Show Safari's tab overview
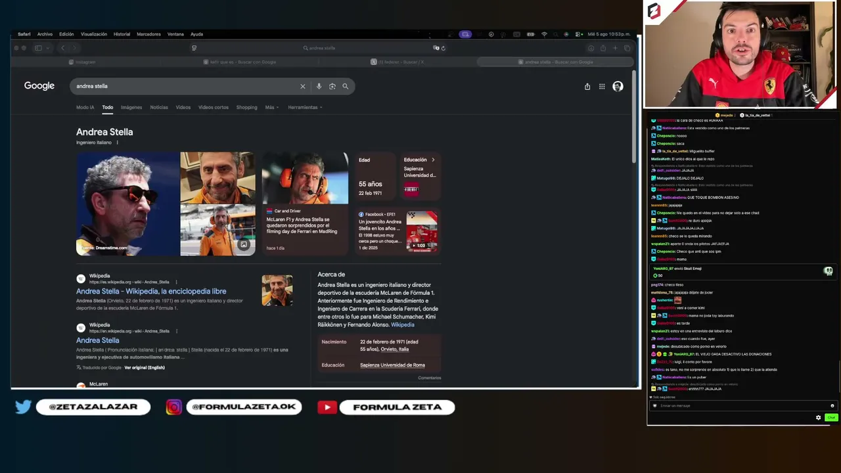841x473 pixels. tap(627, 48)
